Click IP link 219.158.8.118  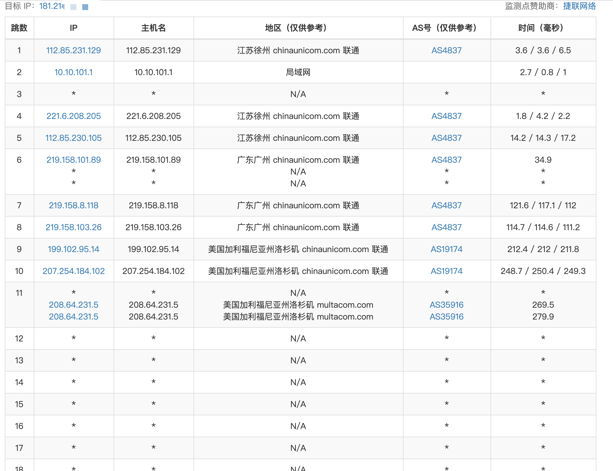coord(73,205)
